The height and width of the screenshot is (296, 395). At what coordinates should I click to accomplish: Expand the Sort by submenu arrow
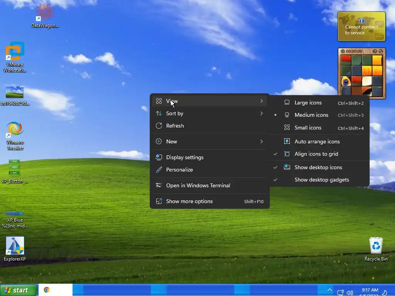click(x=262, y=114)
